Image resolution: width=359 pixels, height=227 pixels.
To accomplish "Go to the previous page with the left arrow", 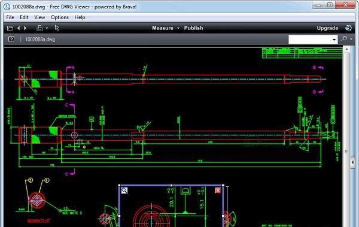I will click(19, 28).
